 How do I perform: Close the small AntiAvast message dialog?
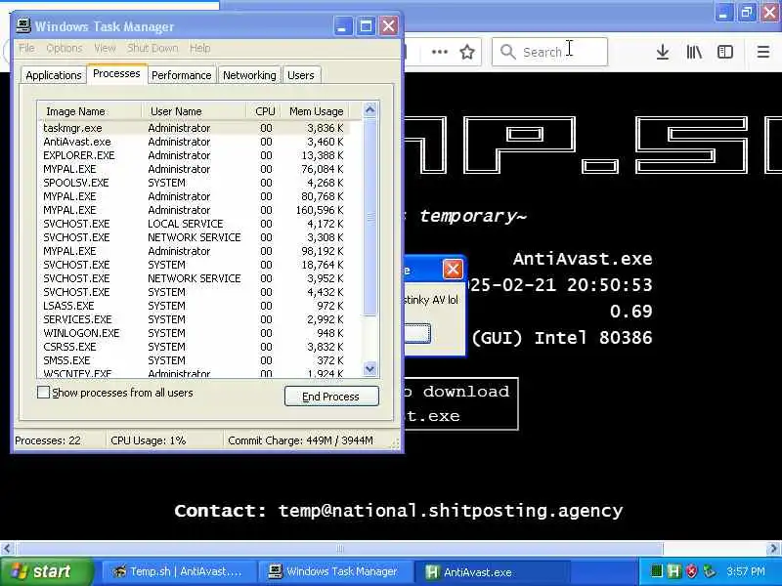click(453, 270)
